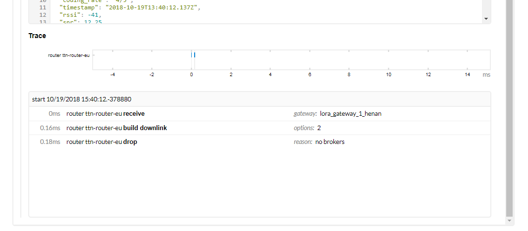Click the 14 tick on the trace axis

468,75
